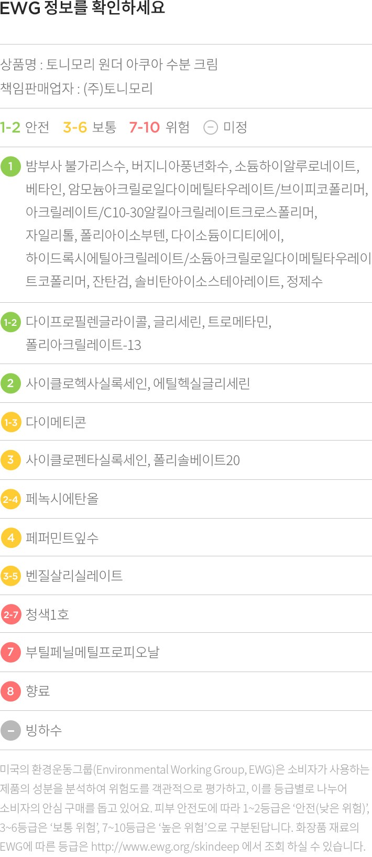The image size is (372, 857).
Task: Click the yellow grade 3 badge
Action: [x=10, y=460]
